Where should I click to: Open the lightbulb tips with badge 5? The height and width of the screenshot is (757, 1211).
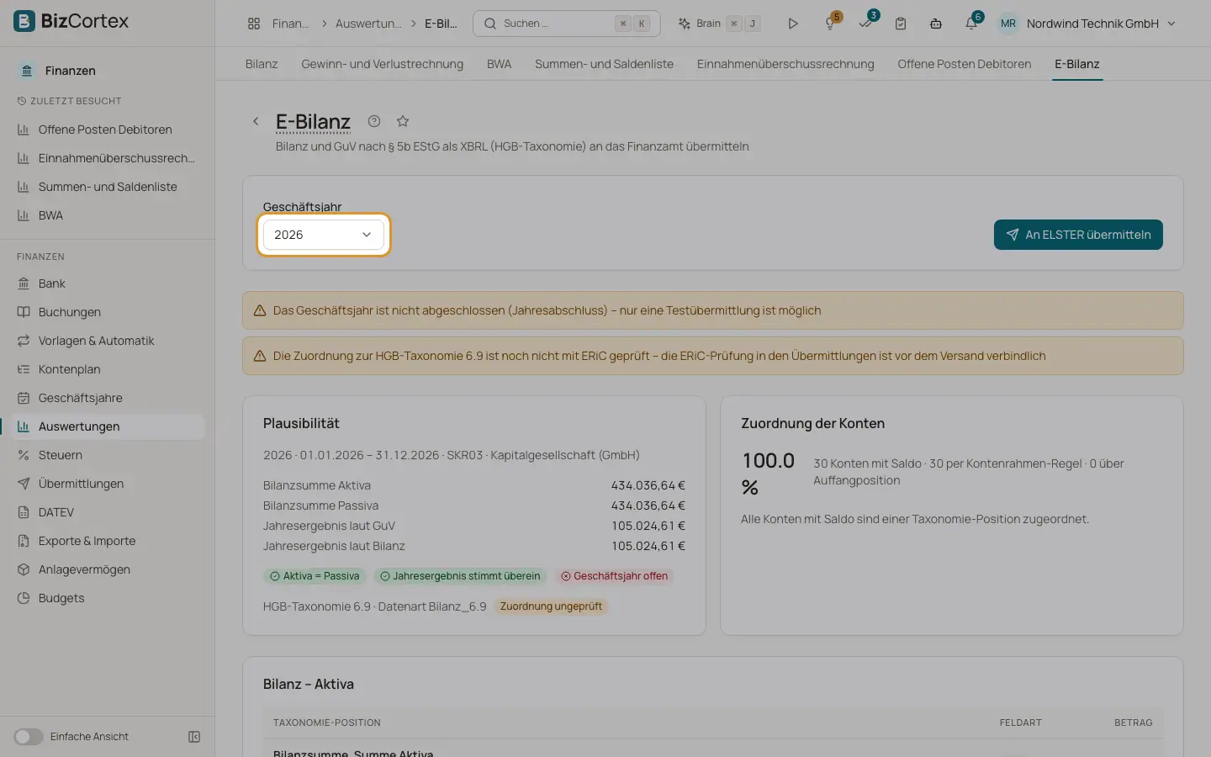tap(830, 24)
